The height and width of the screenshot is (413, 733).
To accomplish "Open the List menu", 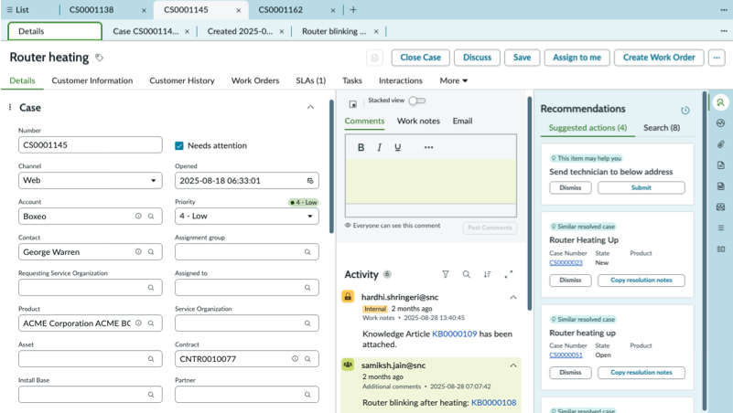I will [17, 10].
